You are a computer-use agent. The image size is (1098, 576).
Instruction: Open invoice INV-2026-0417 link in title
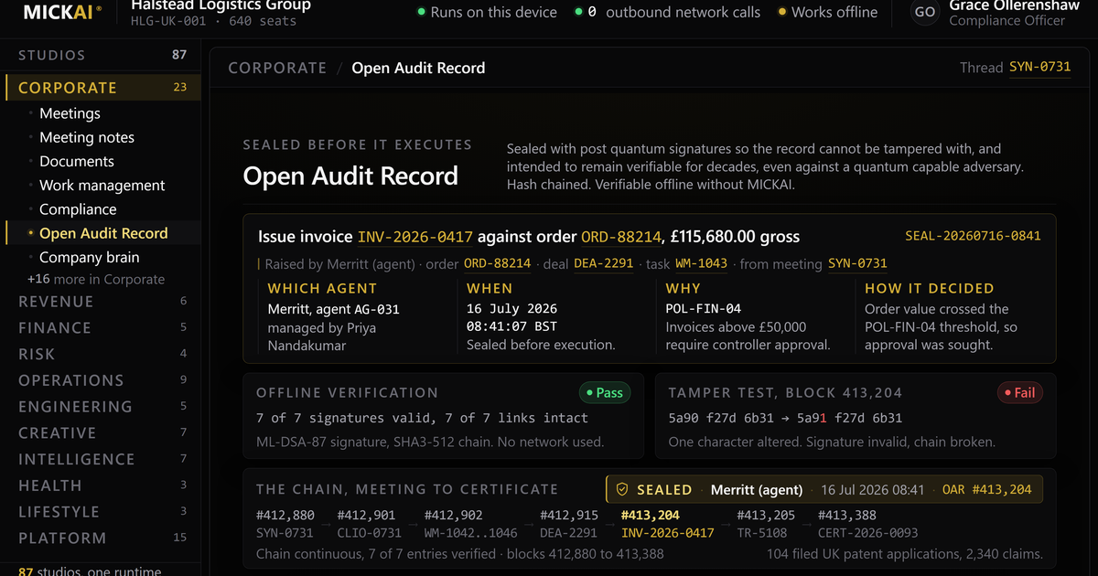pos(415,237)
